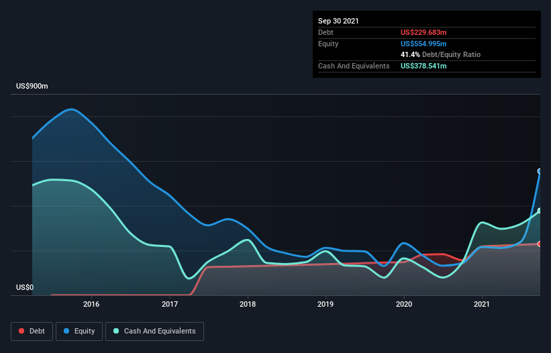Click the US$378.541m cash value

pyautogui.click(x=423, y=66)
